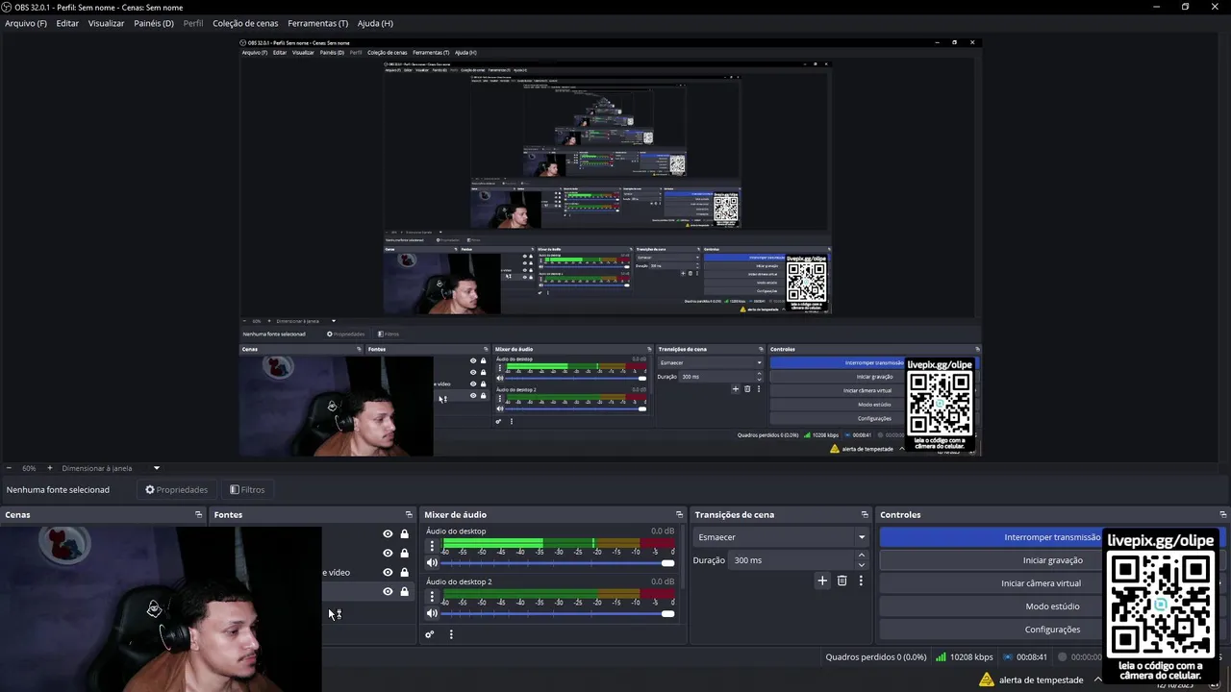Unlock the top source in Fontes
Viewport: 1231px width, 692px height.
pyautogui.click(x=404, y=534)
